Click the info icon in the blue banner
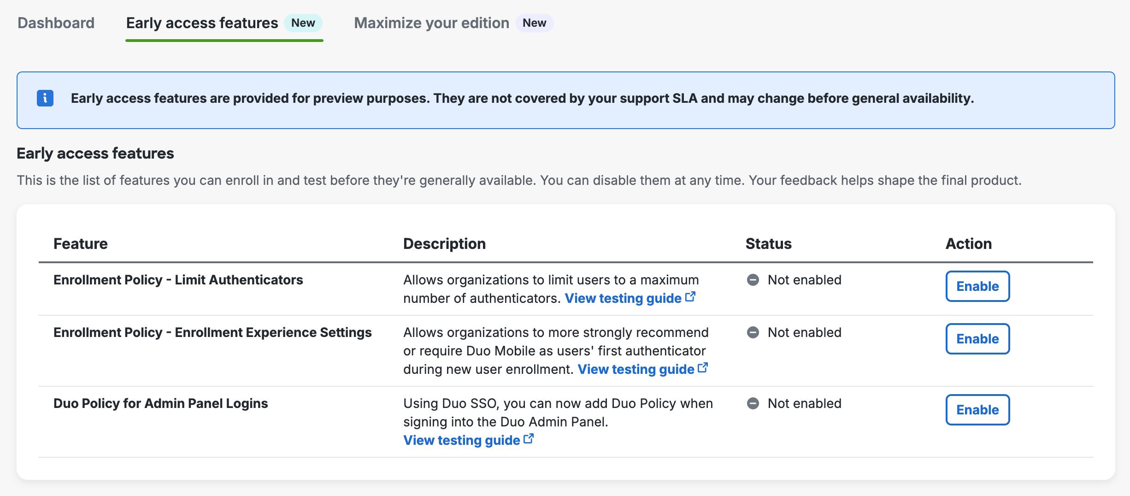1130x496 pixels. tap(45, 98)
